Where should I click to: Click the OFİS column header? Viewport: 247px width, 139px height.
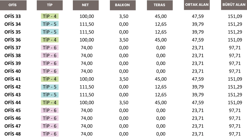click(x=13, y=5)
